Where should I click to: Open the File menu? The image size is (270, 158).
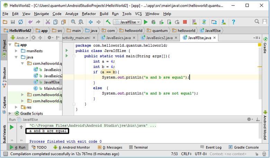pos(5,14)
